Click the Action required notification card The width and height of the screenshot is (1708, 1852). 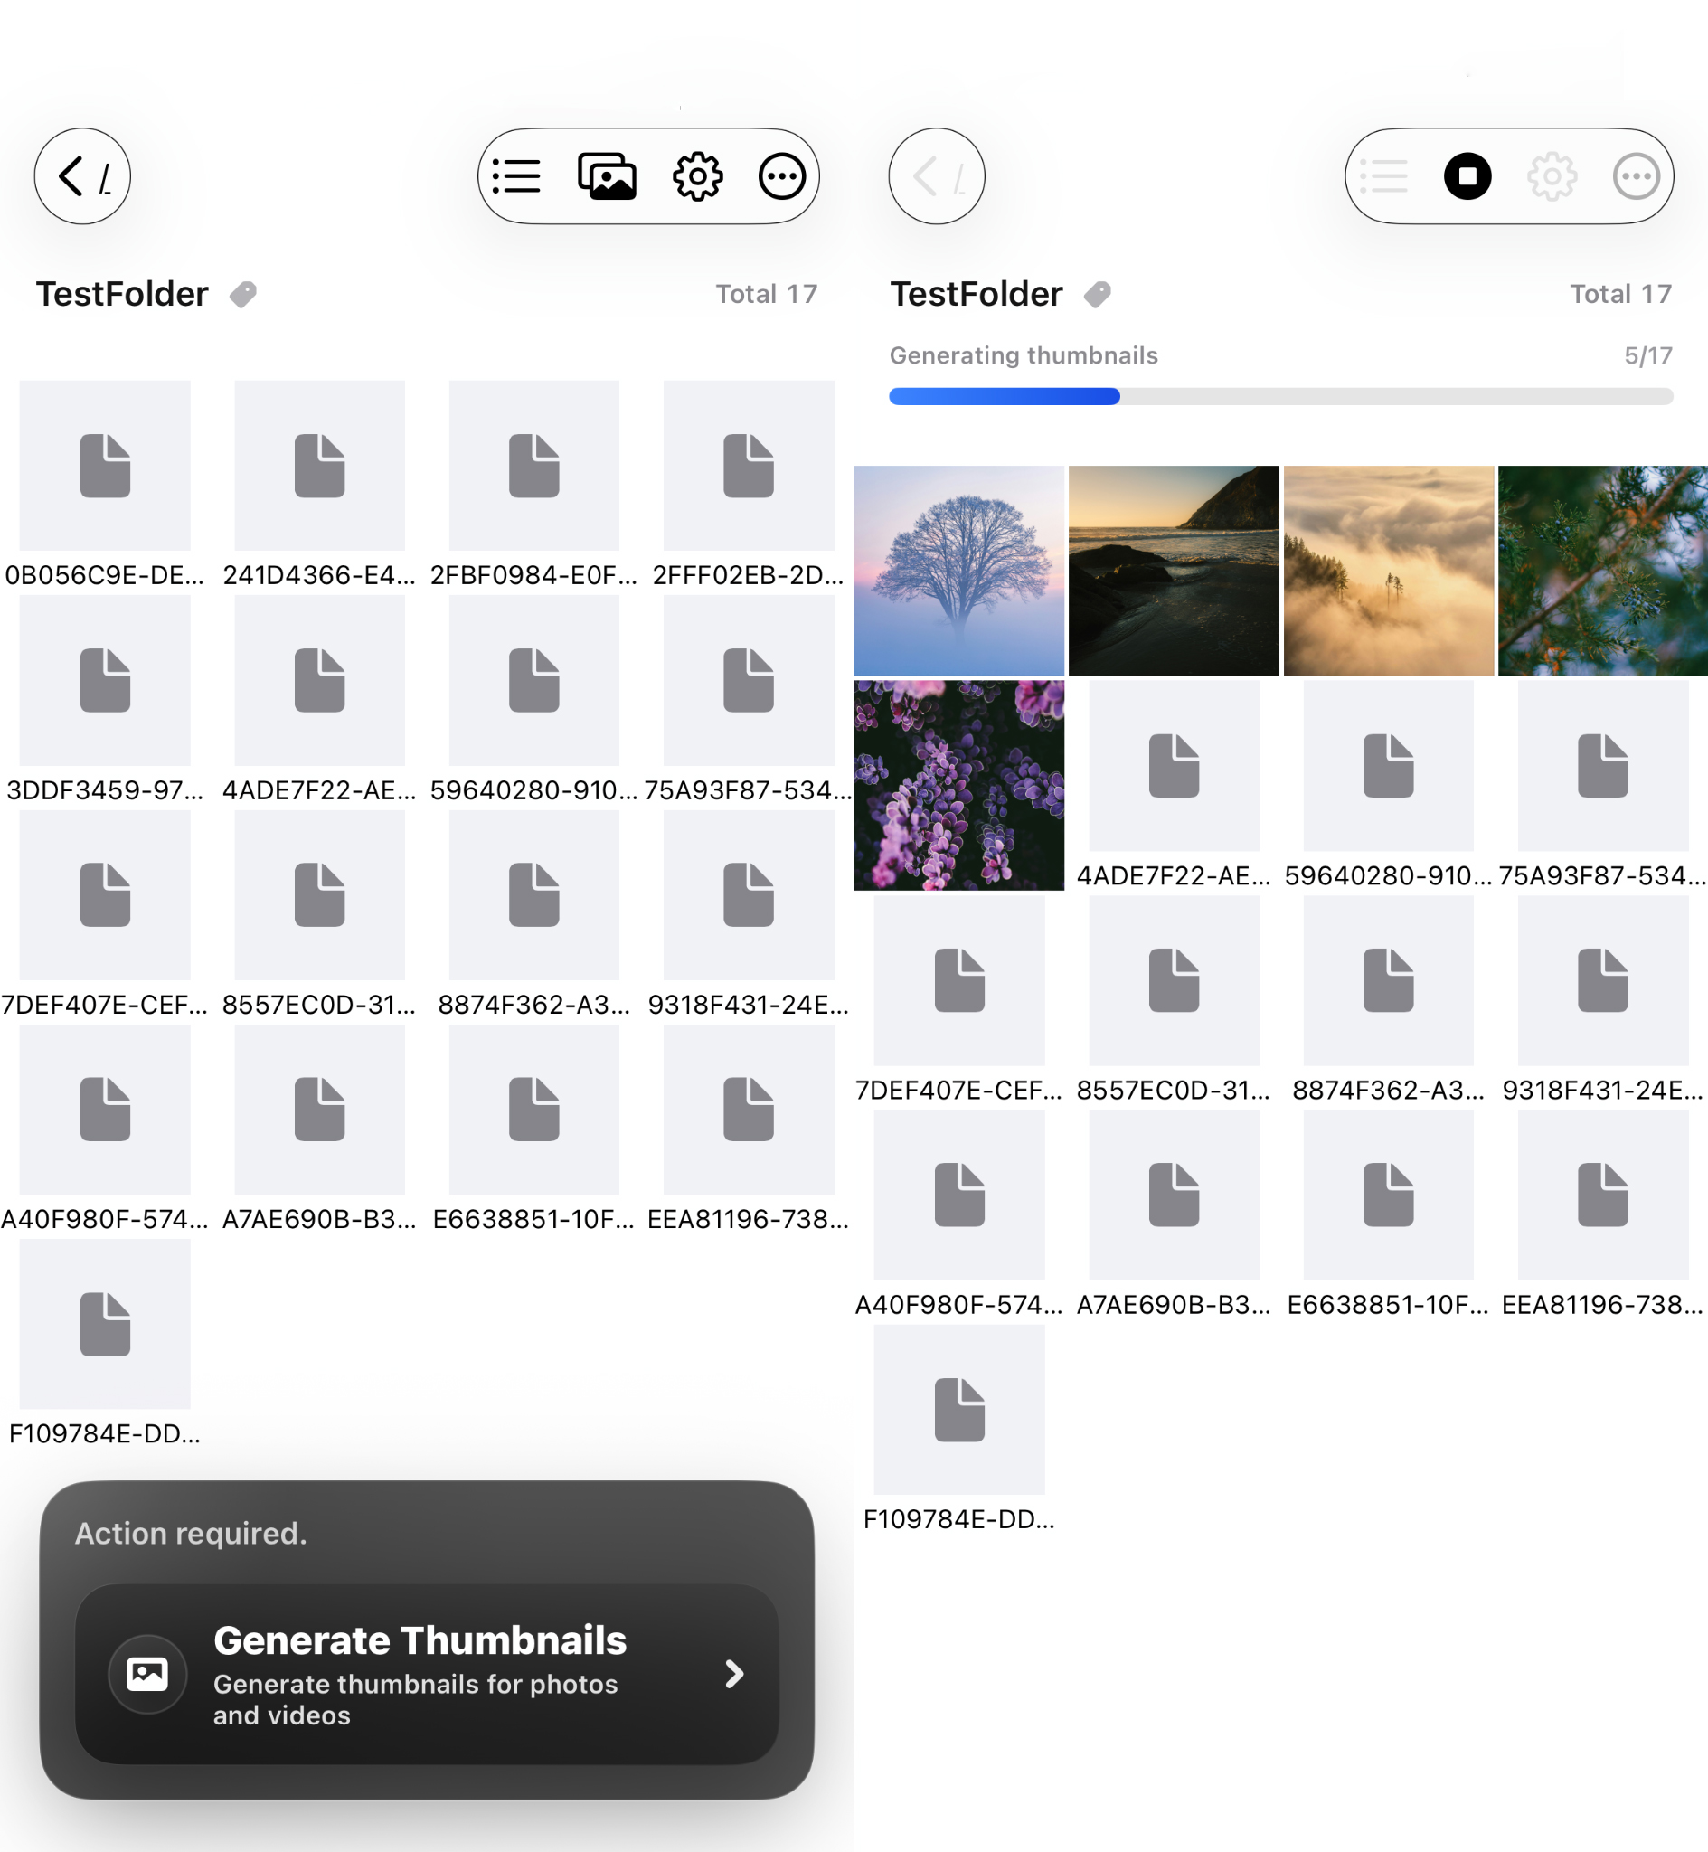(x=427, y=1571)
